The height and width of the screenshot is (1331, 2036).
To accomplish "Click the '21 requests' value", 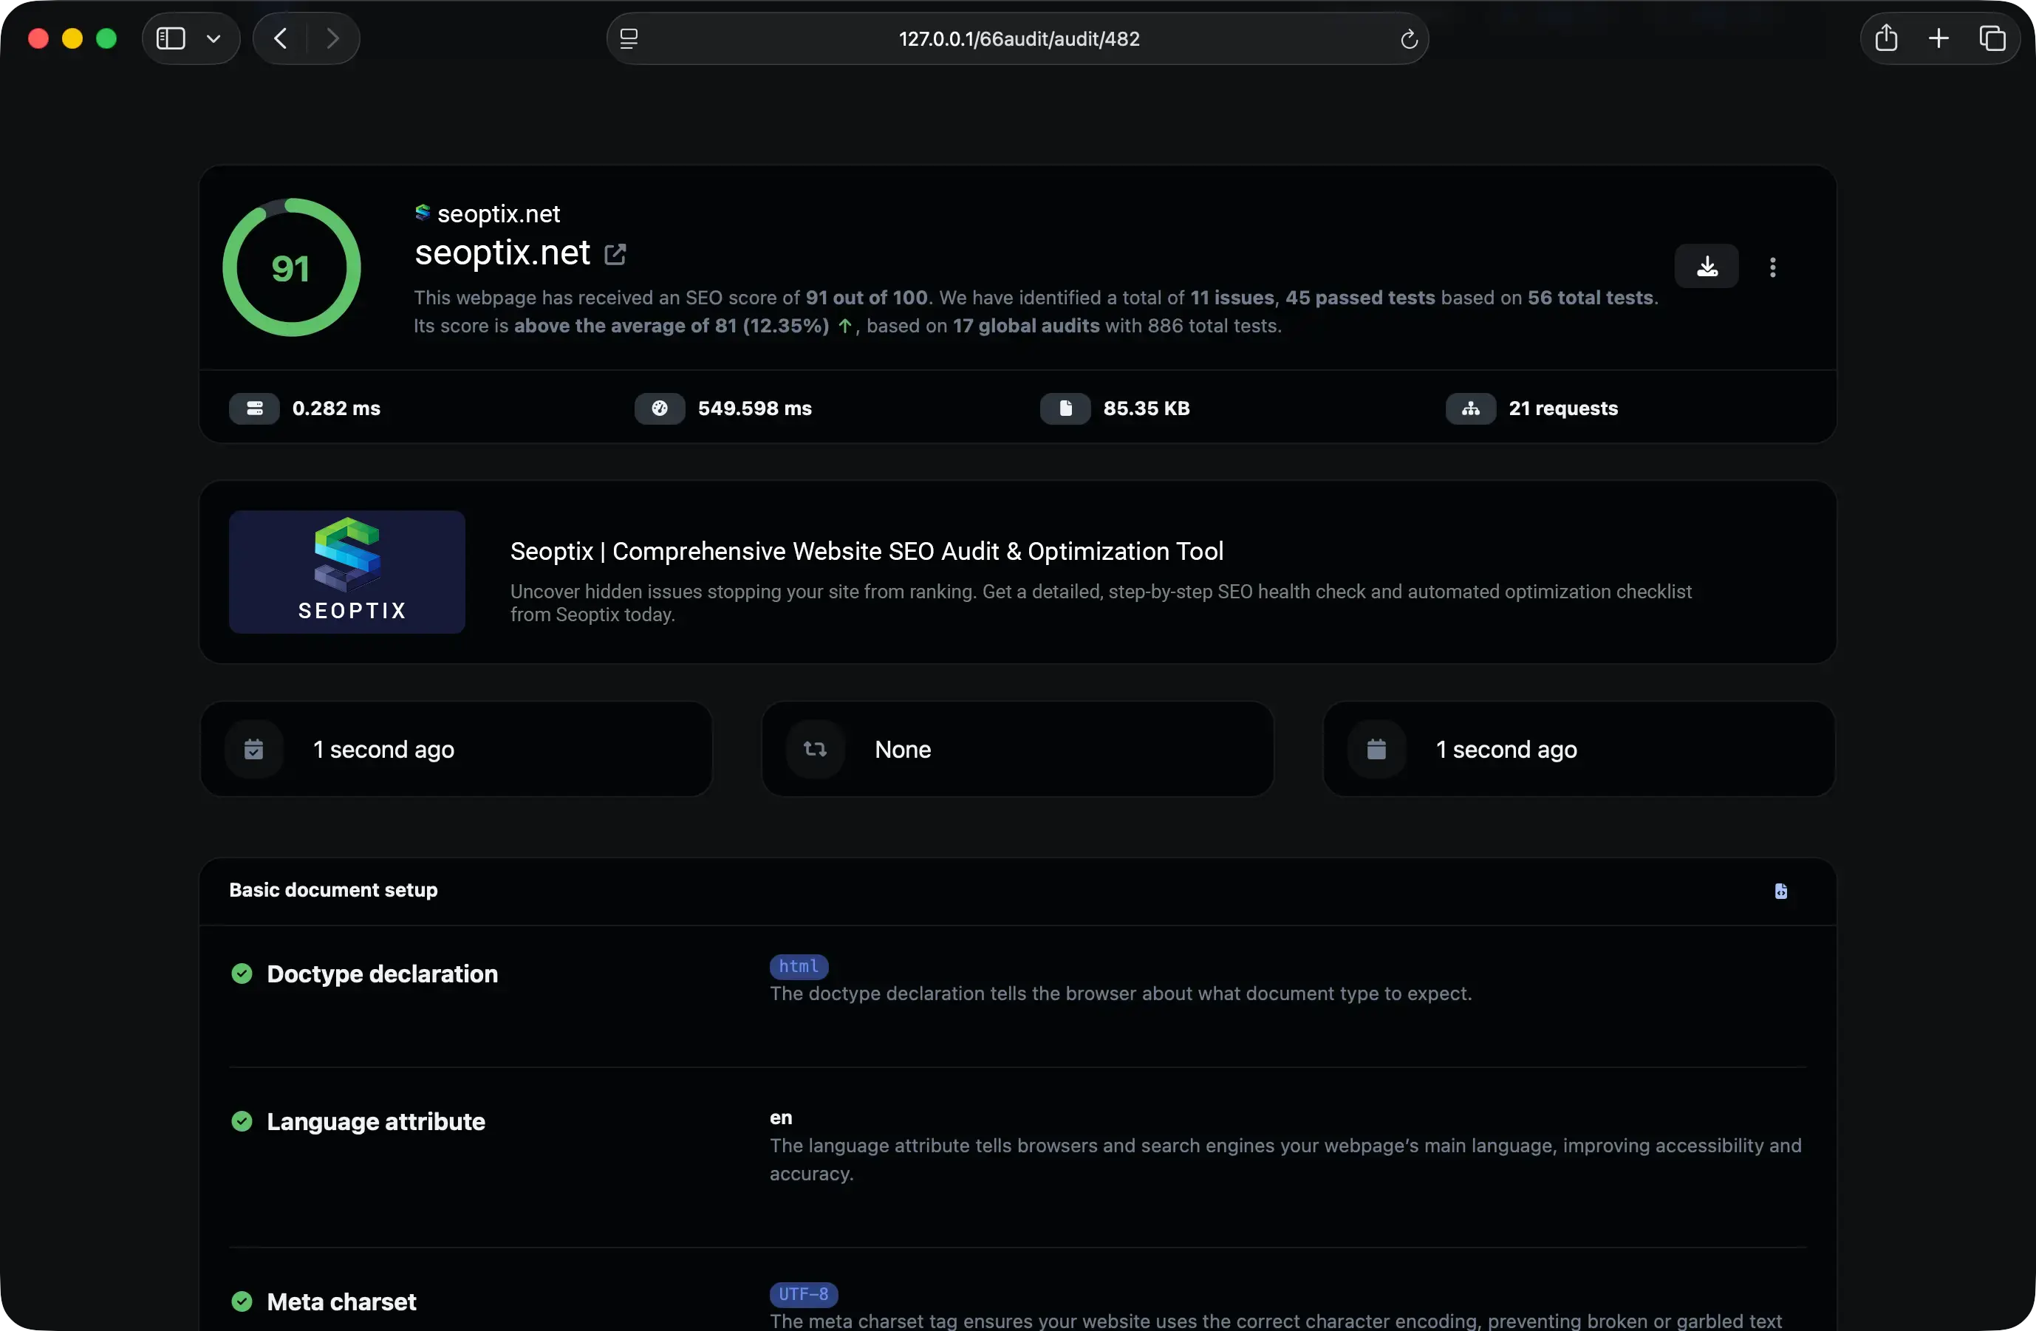I will 1563,408.
